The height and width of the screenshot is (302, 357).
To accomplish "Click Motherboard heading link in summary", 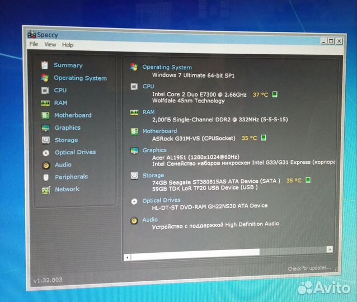I will [x=159, y=131].
